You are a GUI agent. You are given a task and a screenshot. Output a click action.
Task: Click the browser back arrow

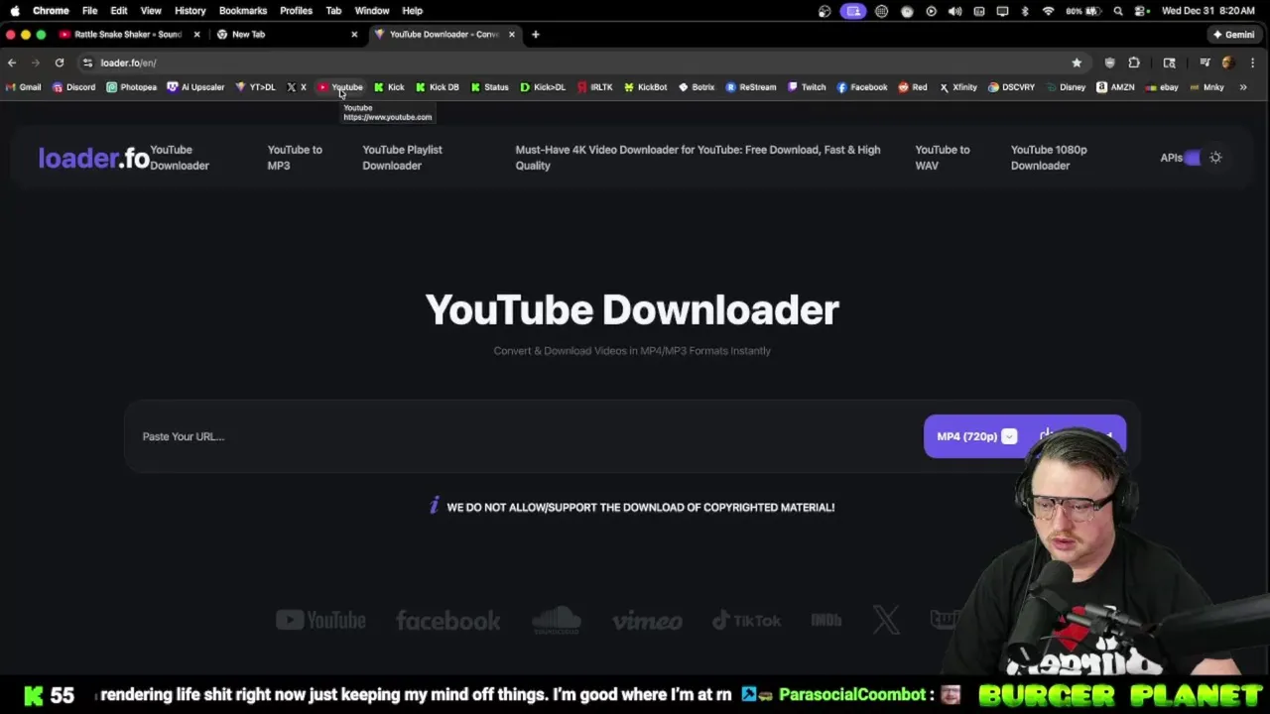pos(12,62)
